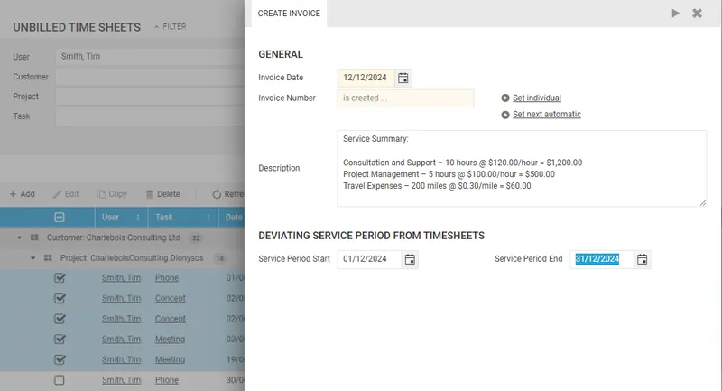
Task: Open the Service Period Start calendar picker
Action: point(410,260)
